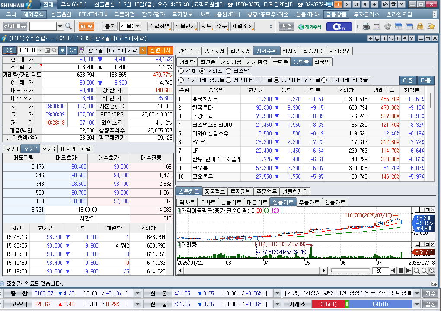
Task: Expand the 종합 index ticker dropdown
Action: point(137,294)
